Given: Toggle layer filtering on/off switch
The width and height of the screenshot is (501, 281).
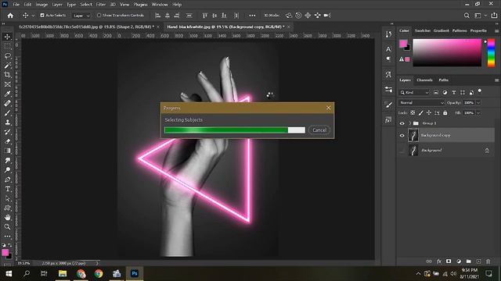Looking at the screenshot, I should pyautogui.click(x=480, y=91).
